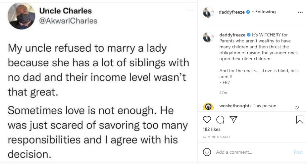Click daddyfreeze's avatar in the post header
Image resolution: width=307 pixels, height=164 pixels.
tap(208, 12)
